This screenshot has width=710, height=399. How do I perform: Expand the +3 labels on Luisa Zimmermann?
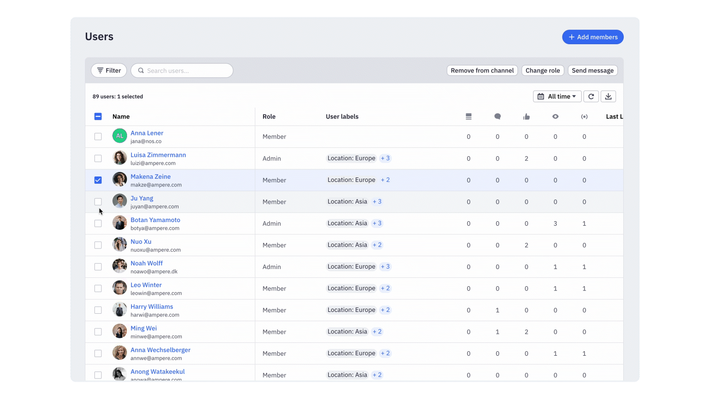[385, 158]
